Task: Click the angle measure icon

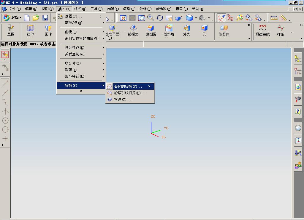Action: pos(283,18)
